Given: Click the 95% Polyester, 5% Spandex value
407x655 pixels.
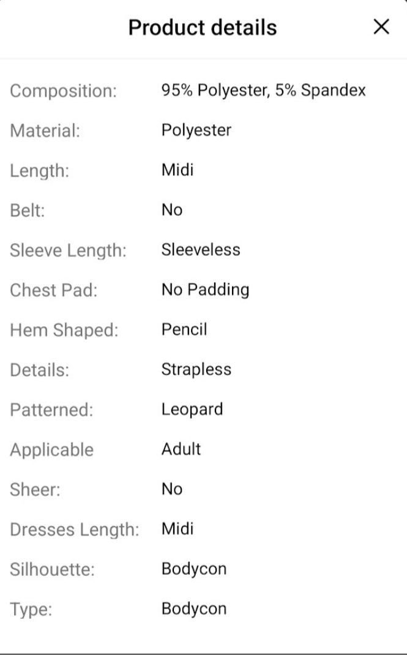Looking at the screenshot, I should coord(264,91).
